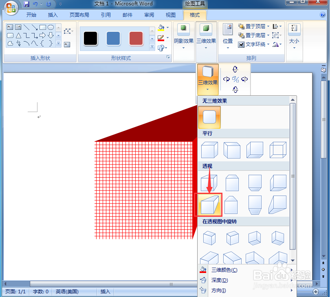Undo the last action

(35, 4)
